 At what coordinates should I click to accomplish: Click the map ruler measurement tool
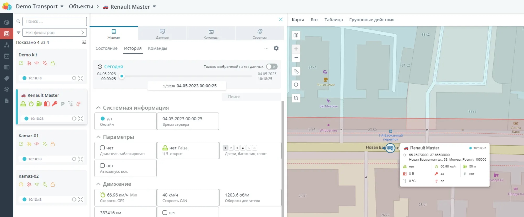coord(296,71)
